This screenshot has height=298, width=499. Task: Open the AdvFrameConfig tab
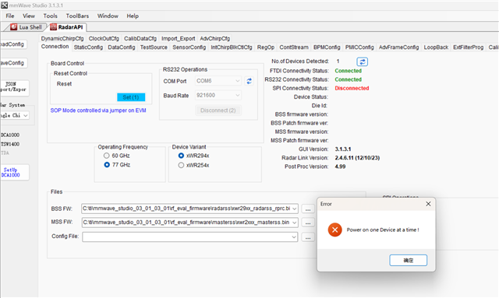click(398, 47)
